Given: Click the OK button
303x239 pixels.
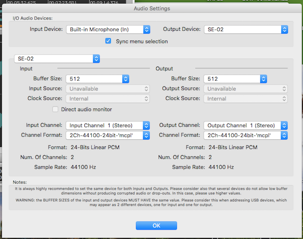Looking at the screenshot, I should (x=156, y=226).
